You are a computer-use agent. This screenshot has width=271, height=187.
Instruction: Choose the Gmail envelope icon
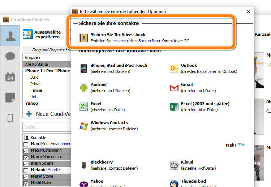tap(174, 88)
